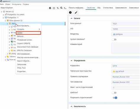Click the TEST database icon
Screen dimensions: 140x109
click(x=10, y=24)
